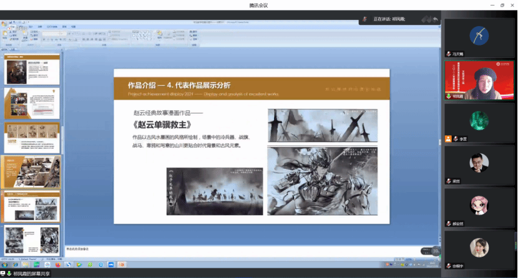Open the Windows Start orb
Screen dimensions: 518x278
[4, 264]
